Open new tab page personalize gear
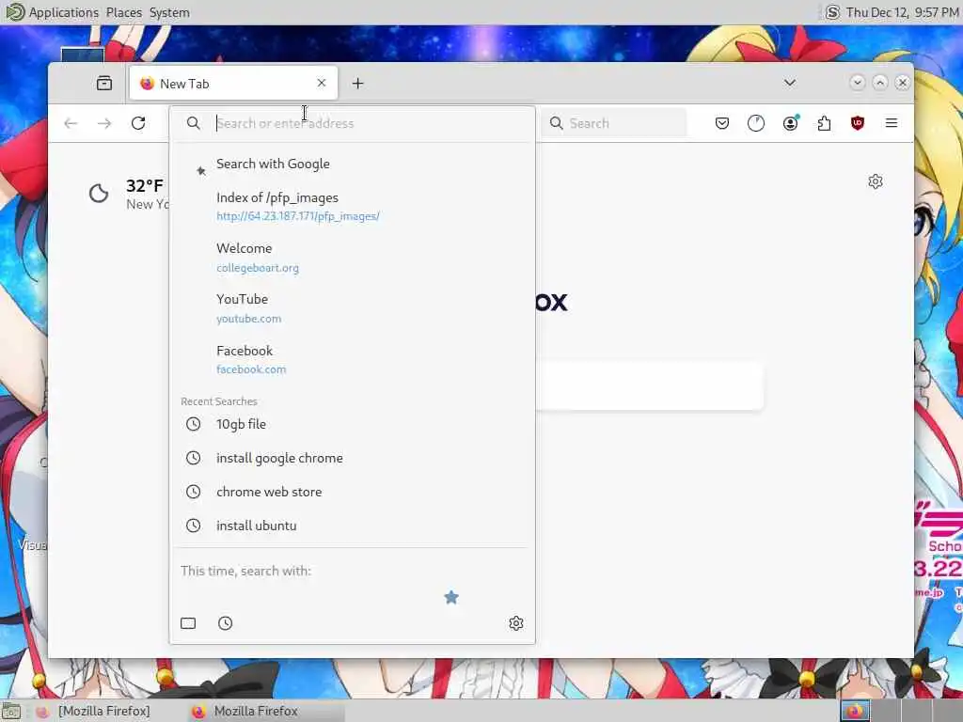 [876, 181]
